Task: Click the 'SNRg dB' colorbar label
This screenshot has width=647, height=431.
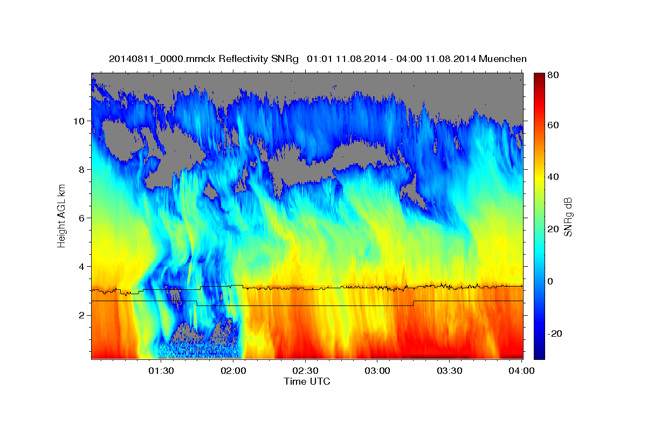Action: (568, 216)
